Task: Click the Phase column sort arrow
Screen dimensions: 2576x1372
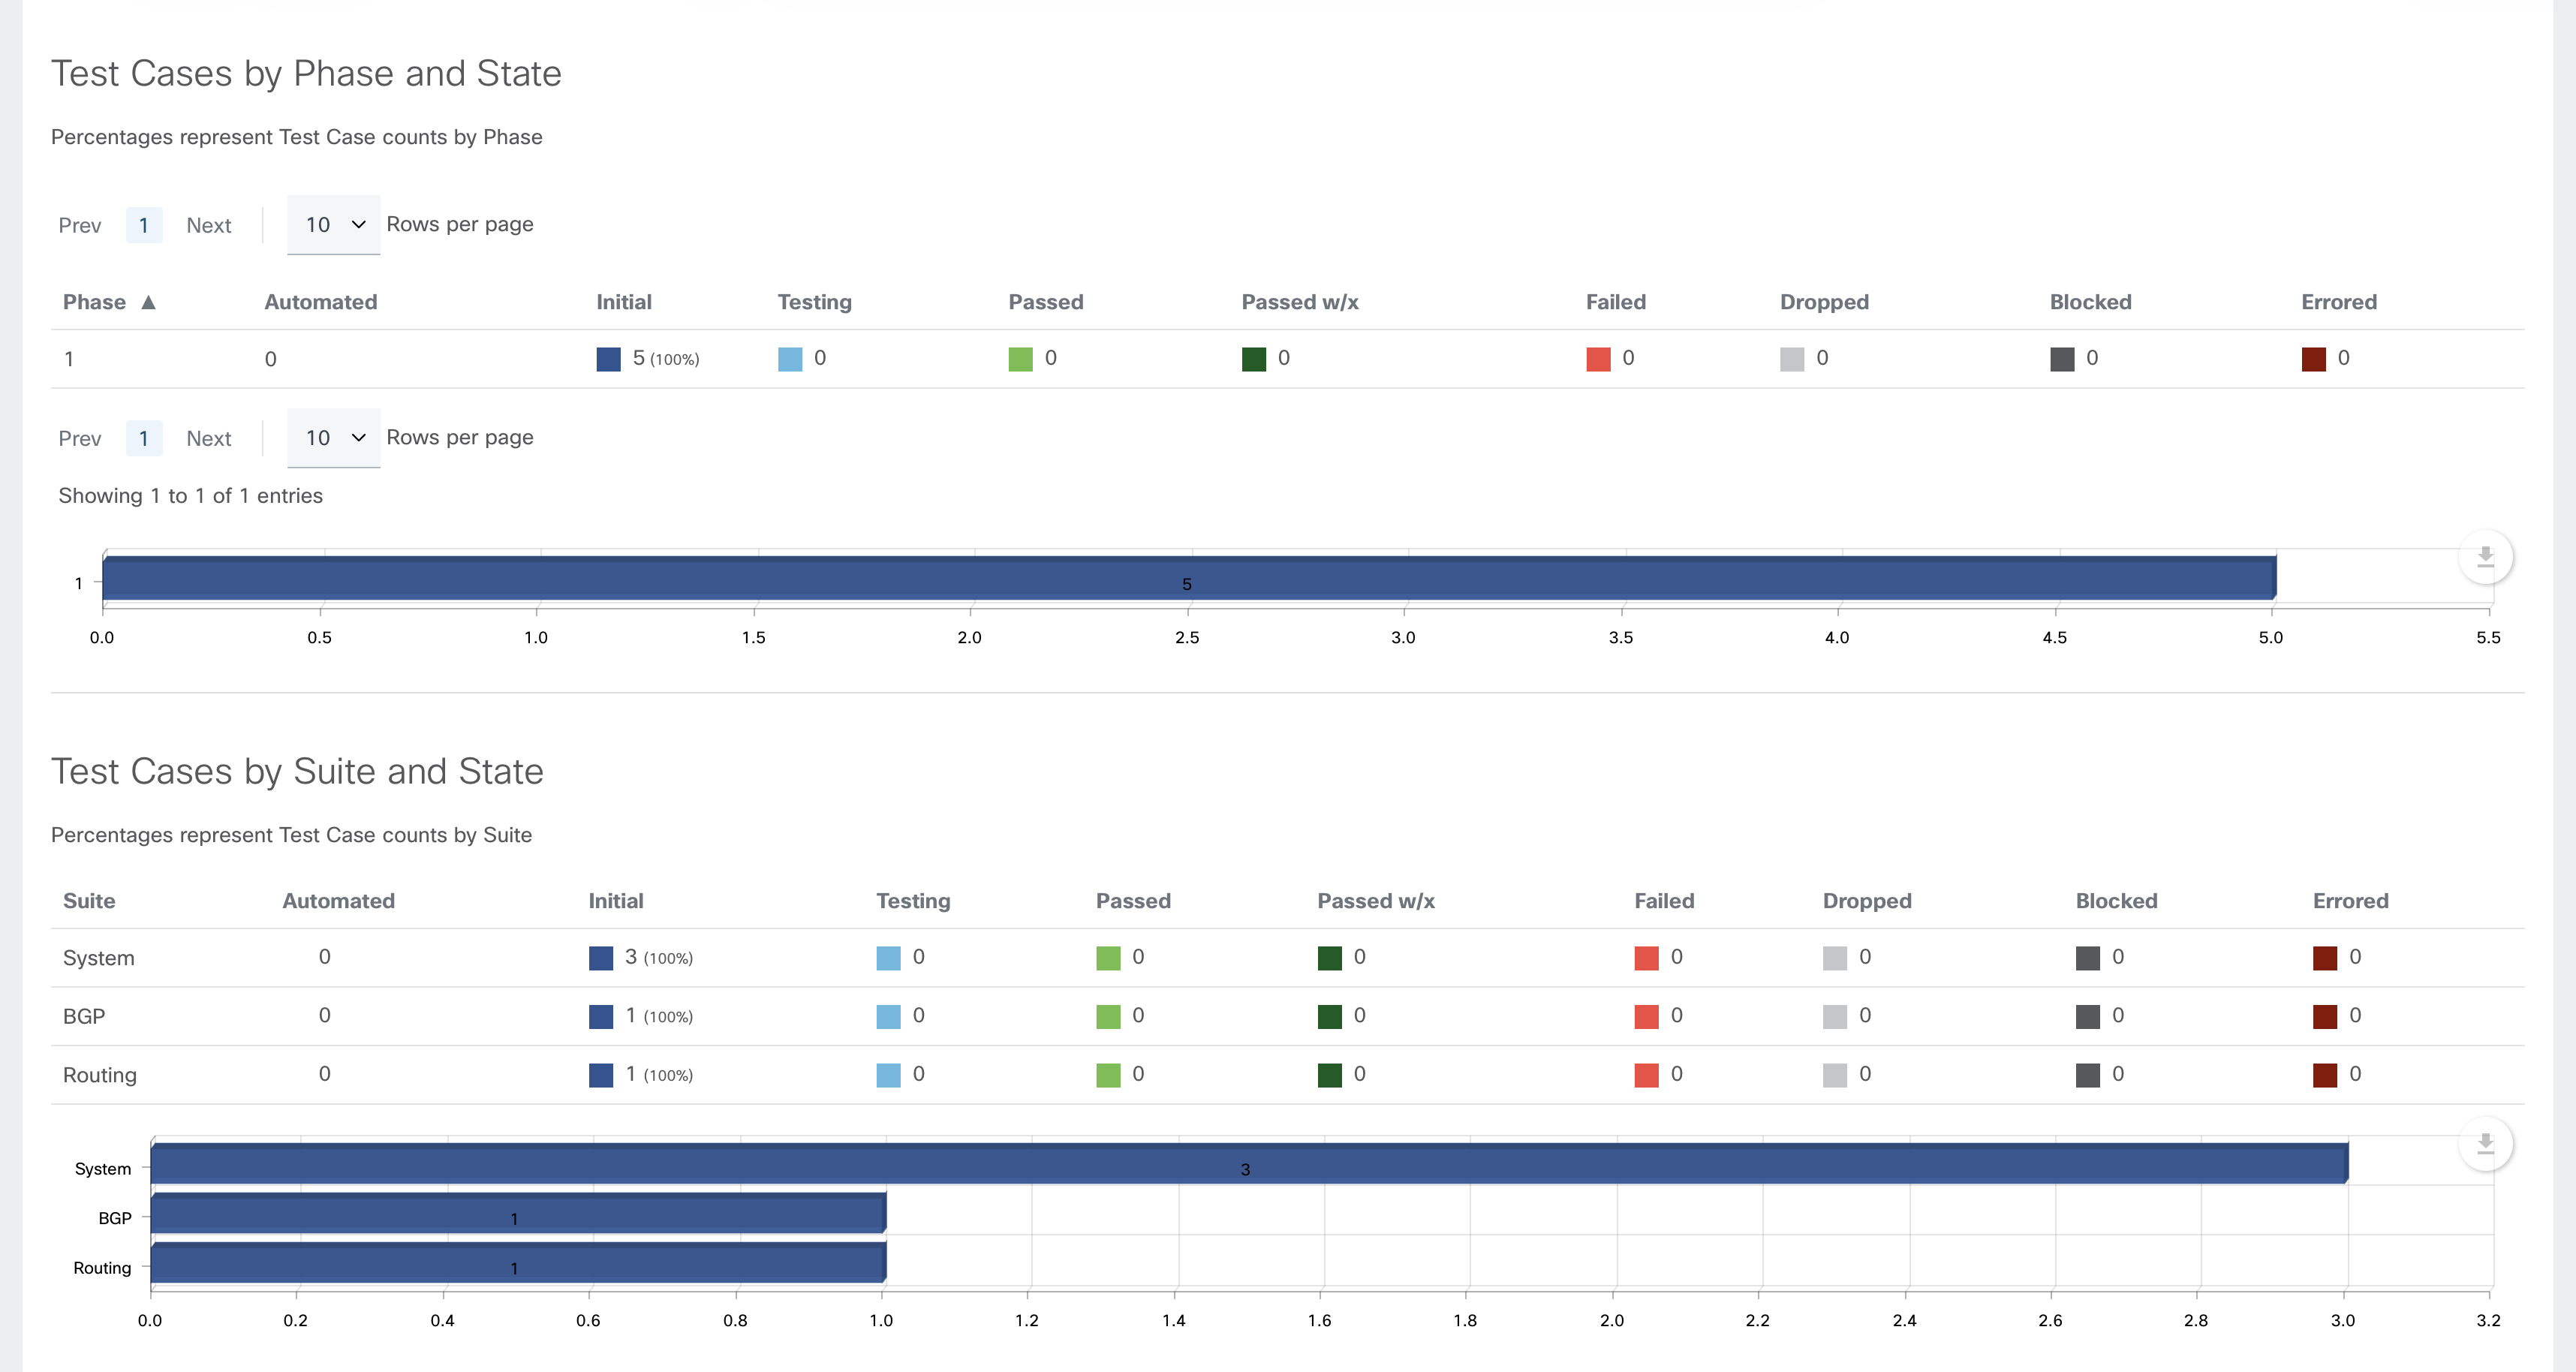Action: point(148,302)
